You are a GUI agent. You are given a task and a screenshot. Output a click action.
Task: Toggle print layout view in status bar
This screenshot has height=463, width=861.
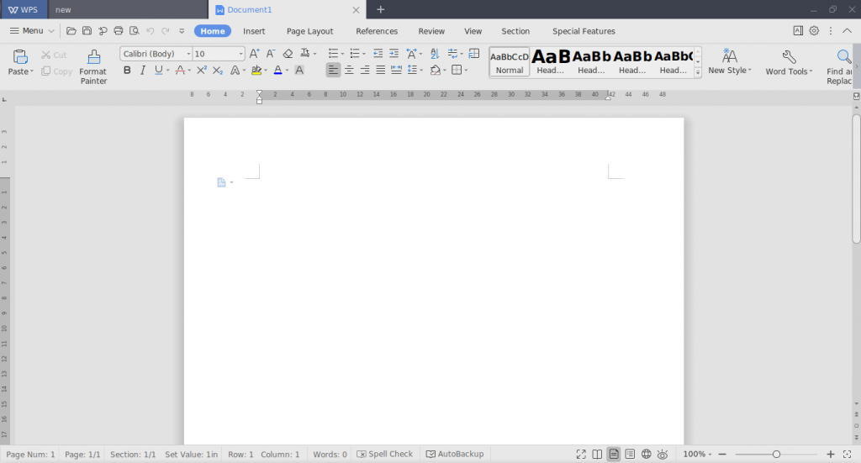(613, 455)
